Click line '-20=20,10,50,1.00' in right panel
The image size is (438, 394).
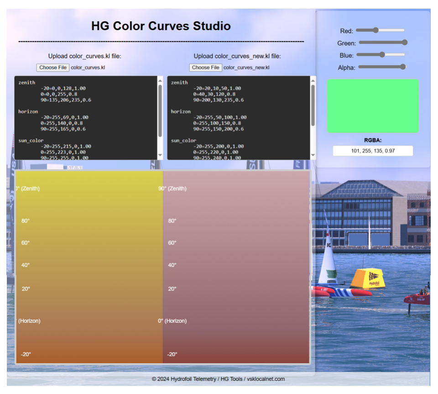point(217,88)
